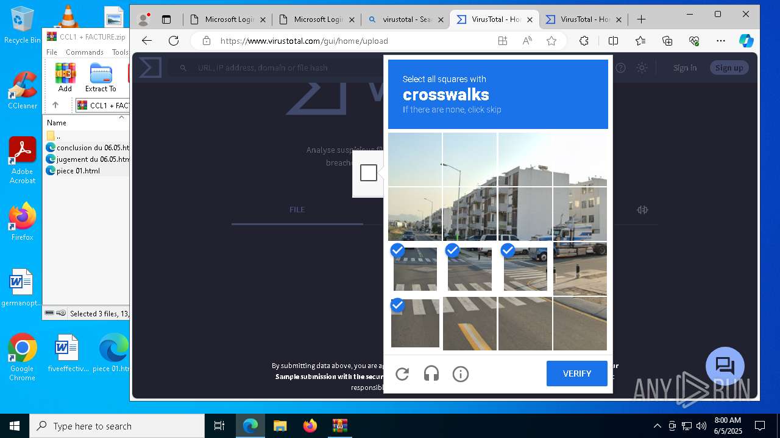Deselect the third checked crosswalk tile in third row
Viewport: 780px width, 438px height.
(x=525, y=268)
